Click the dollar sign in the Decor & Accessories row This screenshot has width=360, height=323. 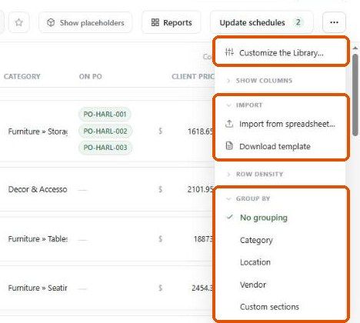tap(161, 189)
